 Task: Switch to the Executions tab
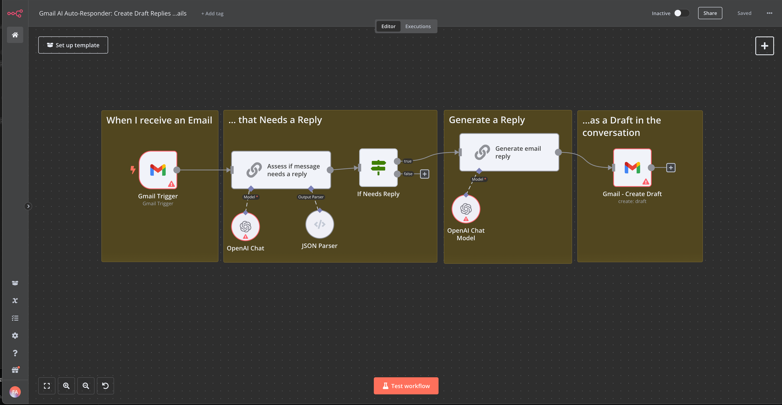pyautogui.click(x=418, y=26)
